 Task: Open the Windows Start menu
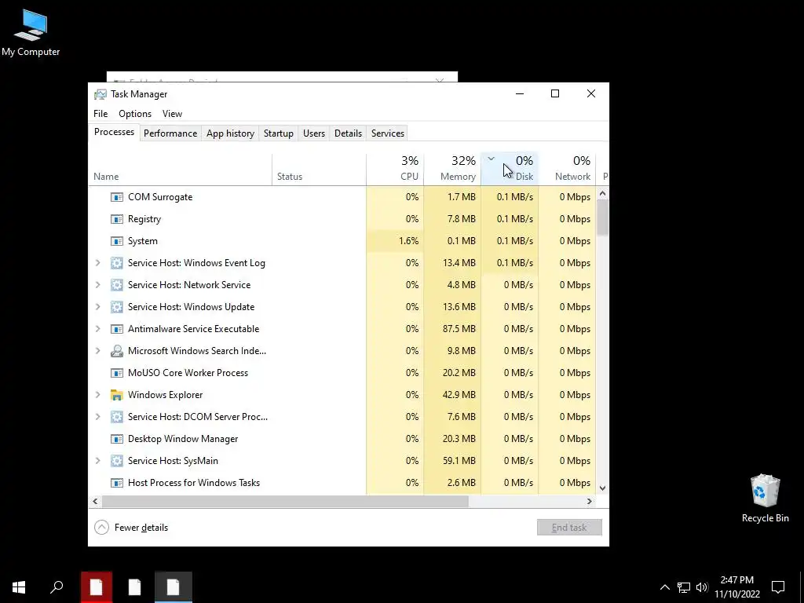19,587
